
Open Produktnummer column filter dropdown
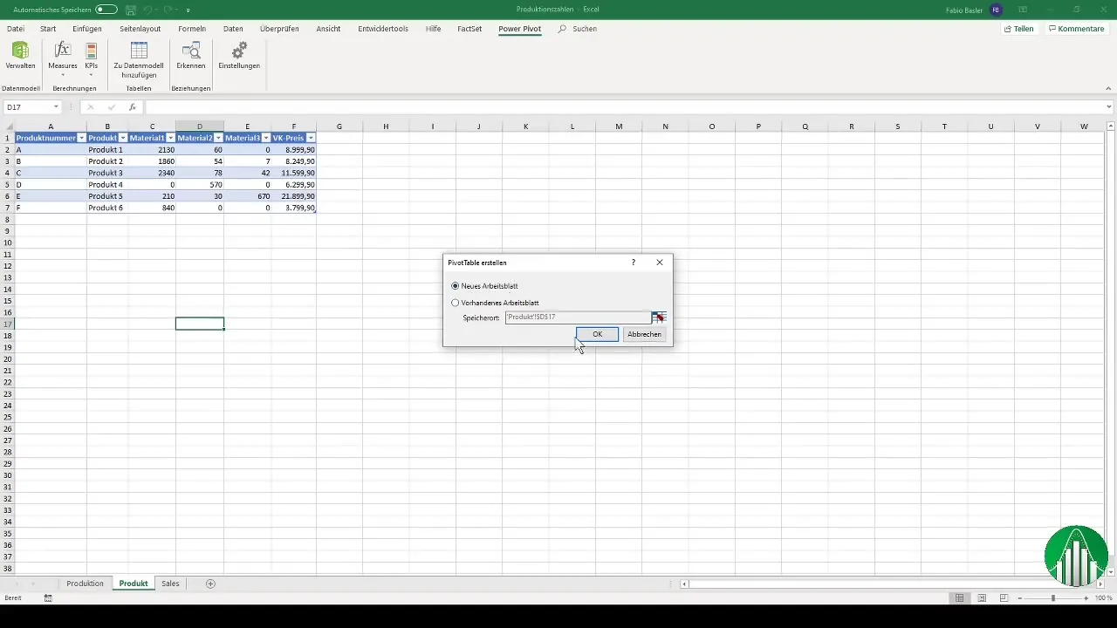[x=81, y=138]
